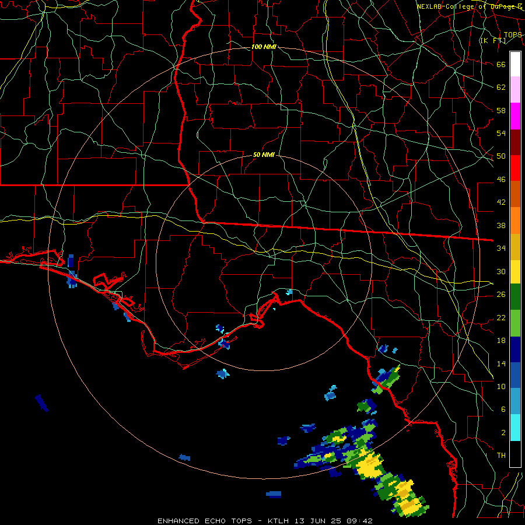Viewport: 525px width, 525px height.
Task: Click the "42" legend value
Action: [x=501, y=202]
